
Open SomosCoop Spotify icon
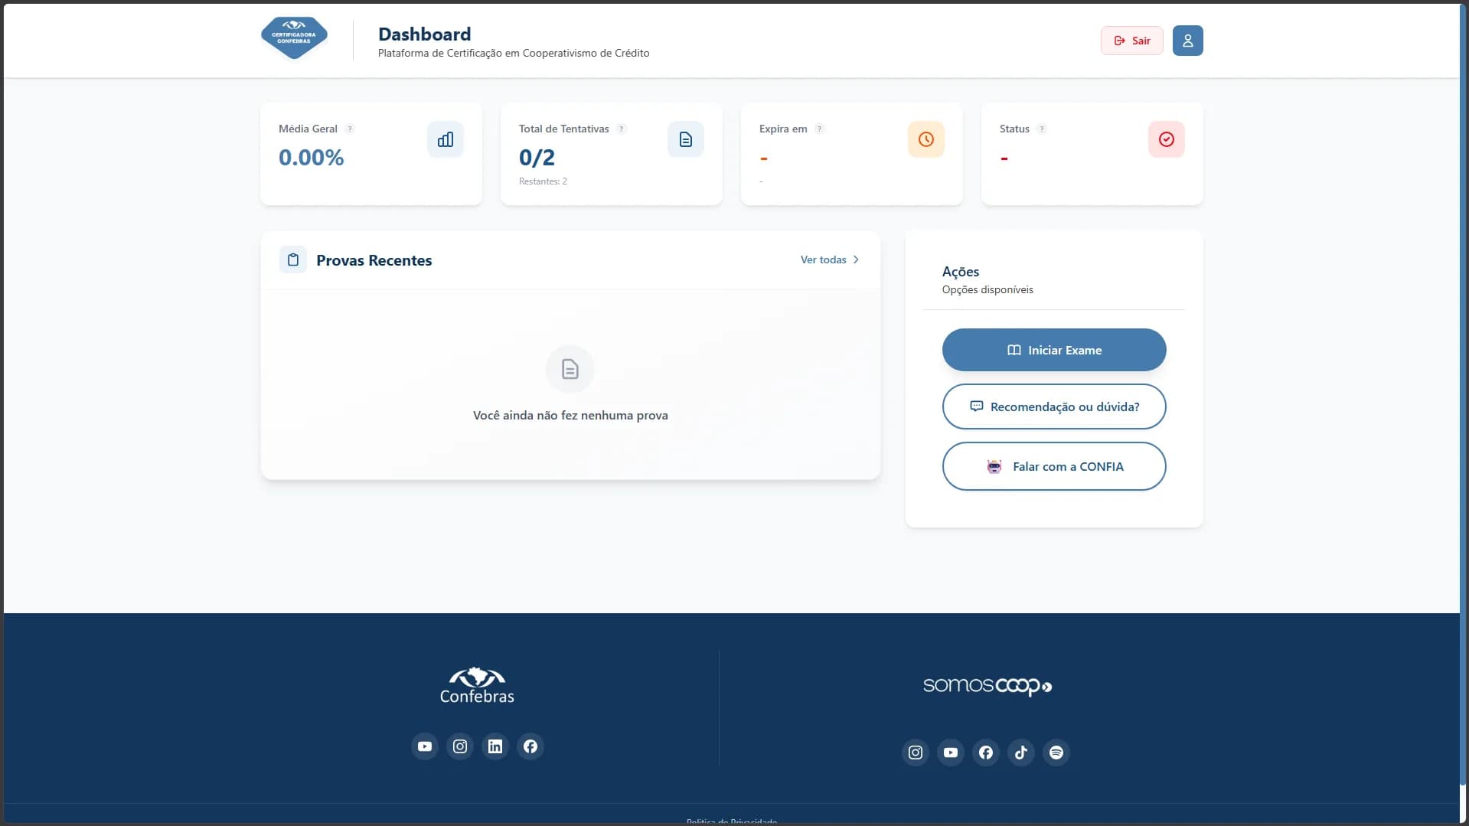[1056, 753]
